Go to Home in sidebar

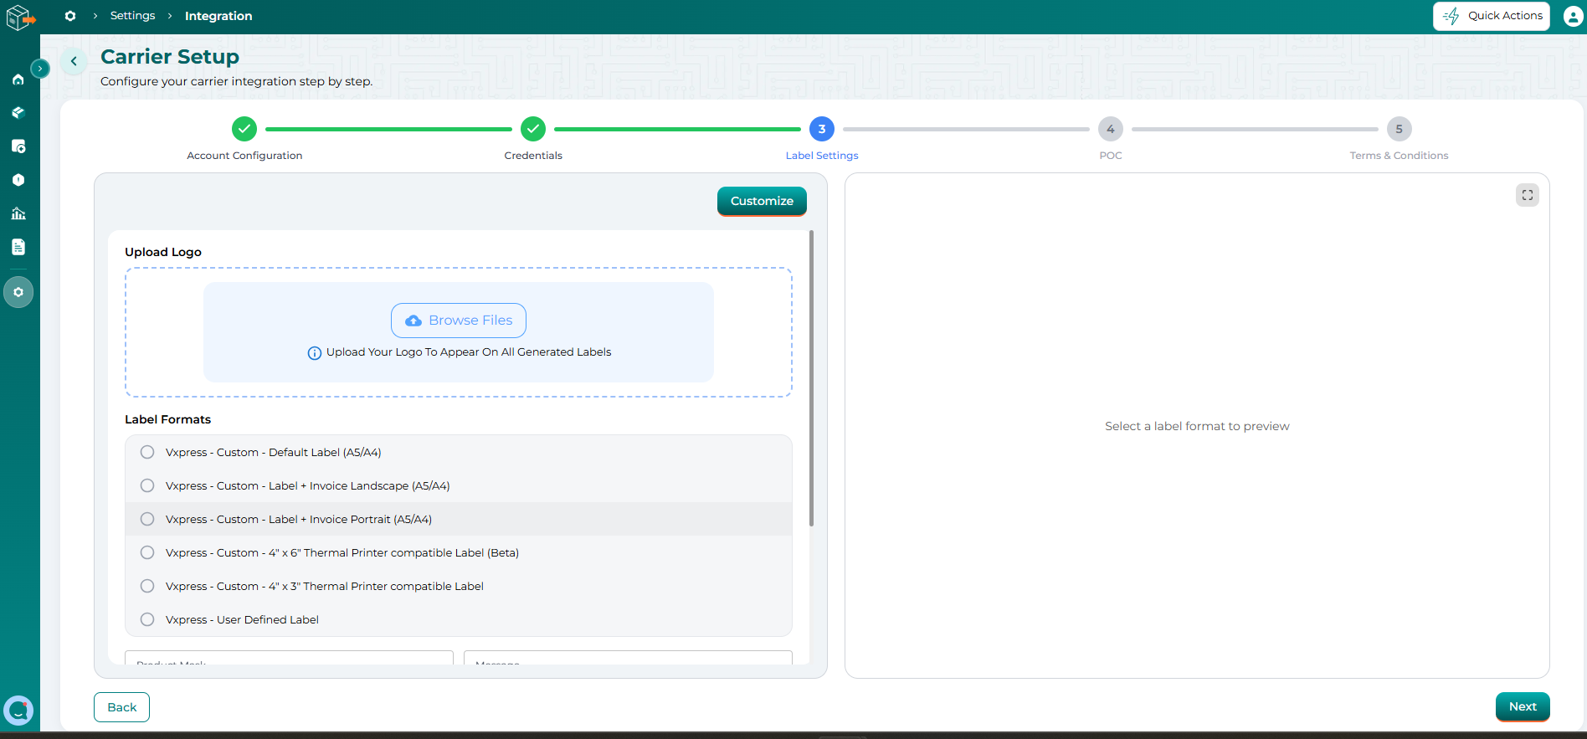tap(18, 80)
